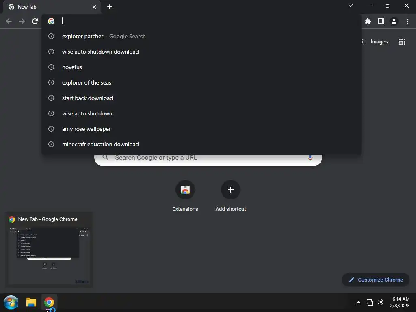This screenshot has width=416, height=312.
Task: Click the Customize Chrome button
Action: tap(376, 279)
